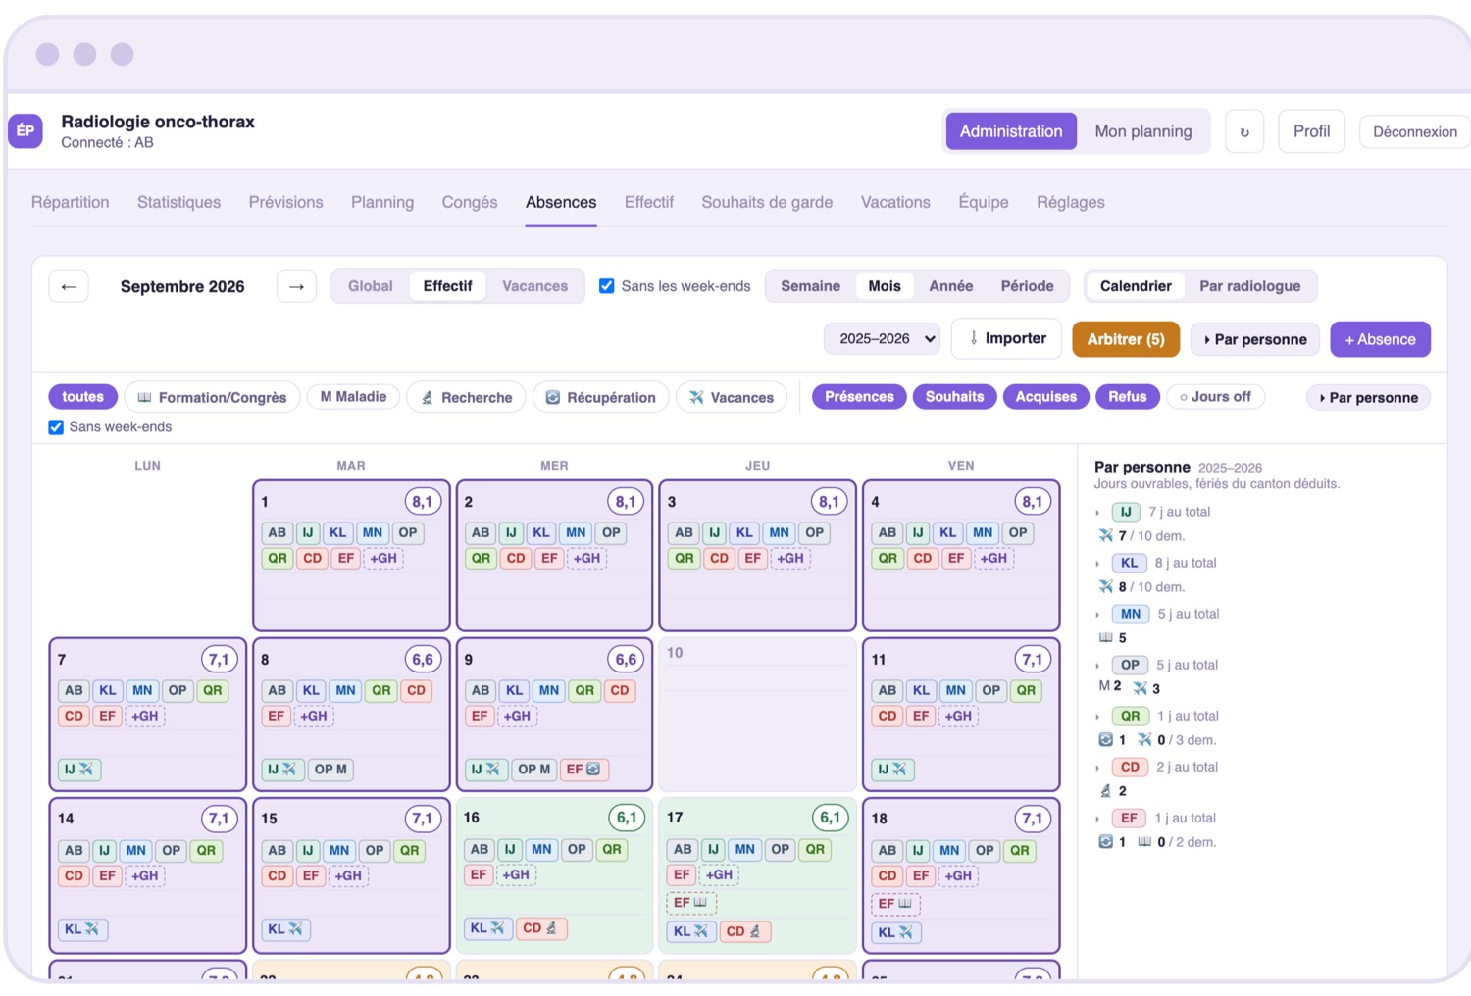Toggle the Récupération filter chip
The height and width of the screenshot is (996, 1471).
[601, 397]
